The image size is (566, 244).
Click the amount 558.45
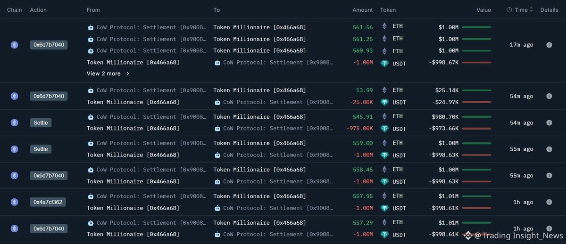coord(363,170)
